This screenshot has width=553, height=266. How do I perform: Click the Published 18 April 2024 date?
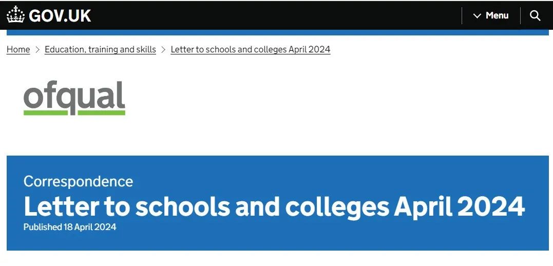(70, 227)
